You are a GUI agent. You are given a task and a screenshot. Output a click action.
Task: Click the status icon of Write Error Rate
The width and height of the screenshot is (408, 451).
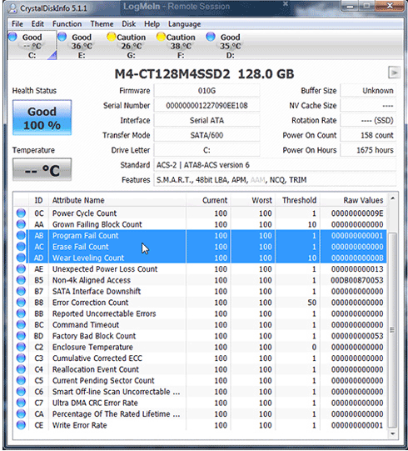coord(21,425)
